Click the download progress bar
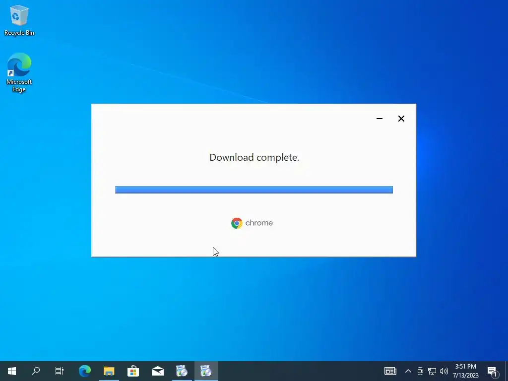The width and height of the screenshot is (508, 381). point(254,190)
